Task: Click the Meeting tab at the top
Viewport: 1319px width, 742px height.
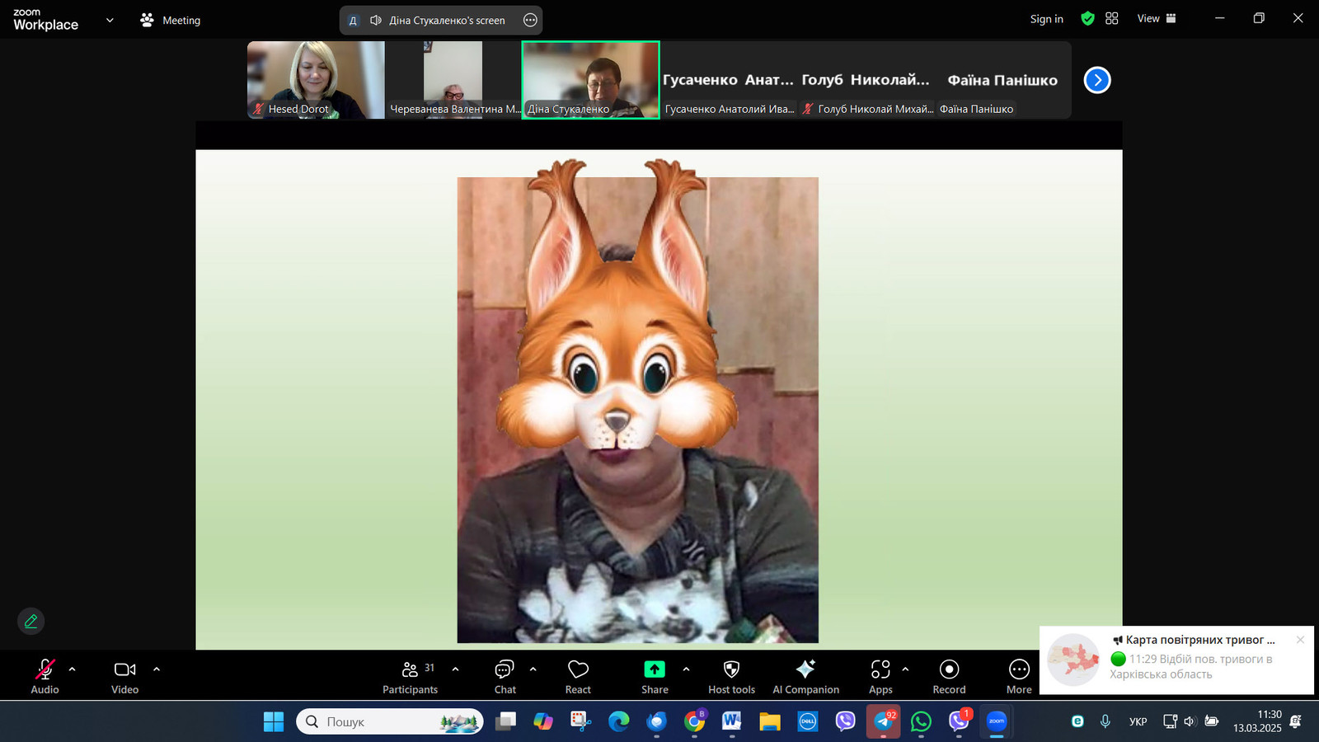Action: [171, 20]
